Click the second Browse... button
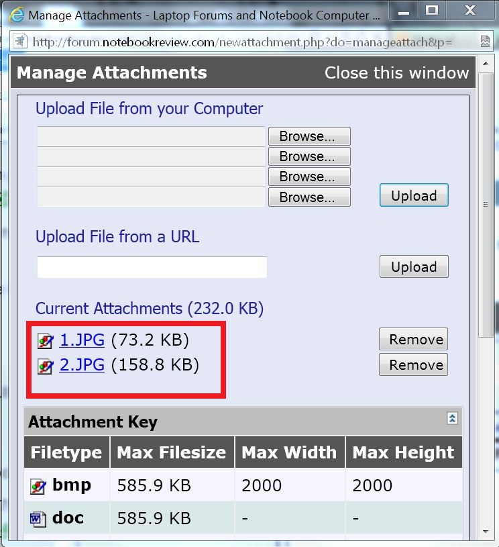This screenshot has height=547, width=499. pyautogui.click(x=309, y=156)
